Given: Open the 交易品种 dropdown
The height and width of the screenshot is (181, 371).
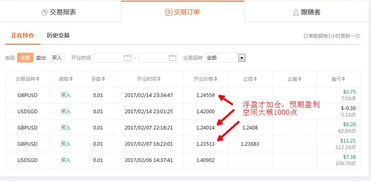Looking at the screenshot, I should [x=225, y=58].
